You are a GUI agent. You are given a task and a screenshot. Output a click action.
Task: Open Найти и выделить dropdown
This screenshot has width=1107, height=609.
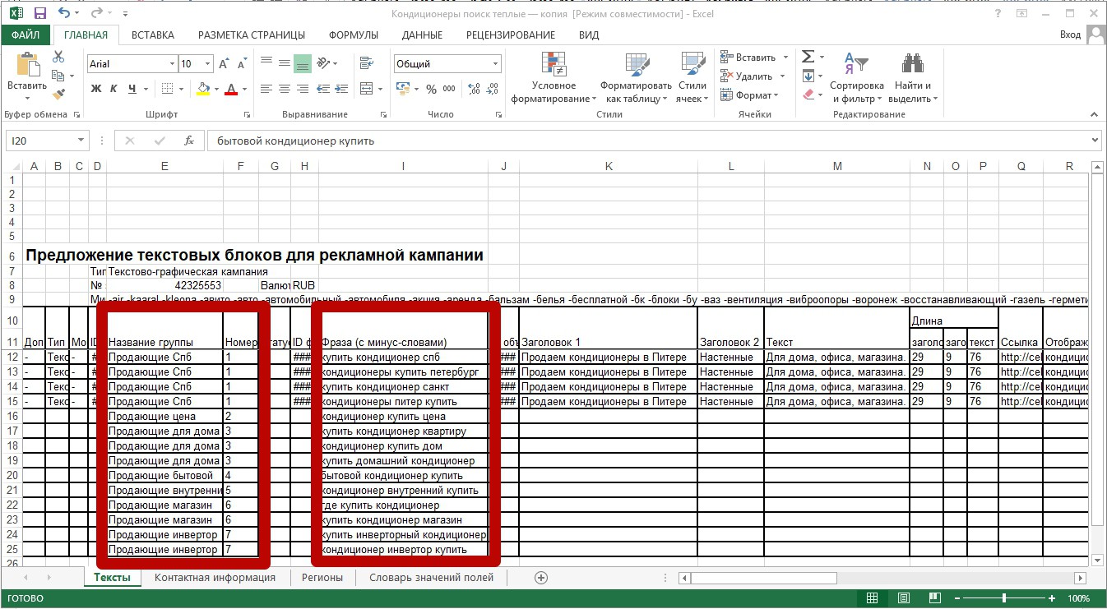pos(913,79)
